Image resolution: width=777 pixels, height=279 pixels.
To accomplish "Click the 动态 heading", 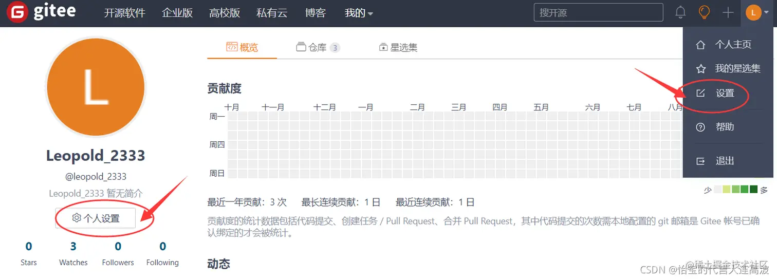I will (219, 264).
